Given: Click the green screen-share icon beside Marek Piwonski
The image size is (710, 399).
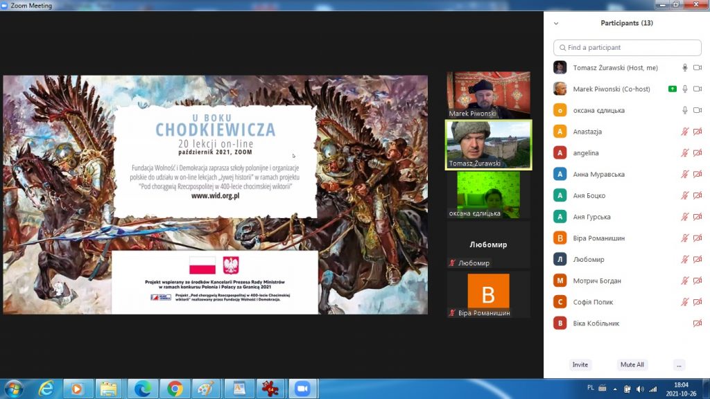Looking at the screenshot, I should (x=672, y=89).
